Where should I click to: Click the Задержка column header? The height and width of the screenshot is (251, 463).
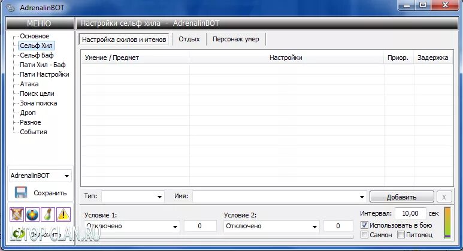[433, 58]
